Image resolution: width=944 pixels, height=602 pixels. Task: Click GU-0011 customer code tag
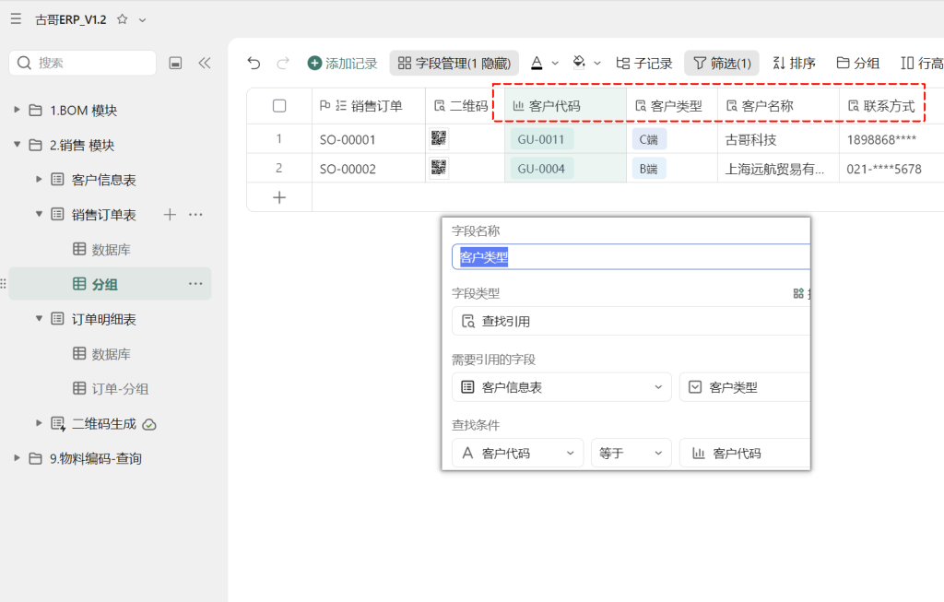coord(541,139)
